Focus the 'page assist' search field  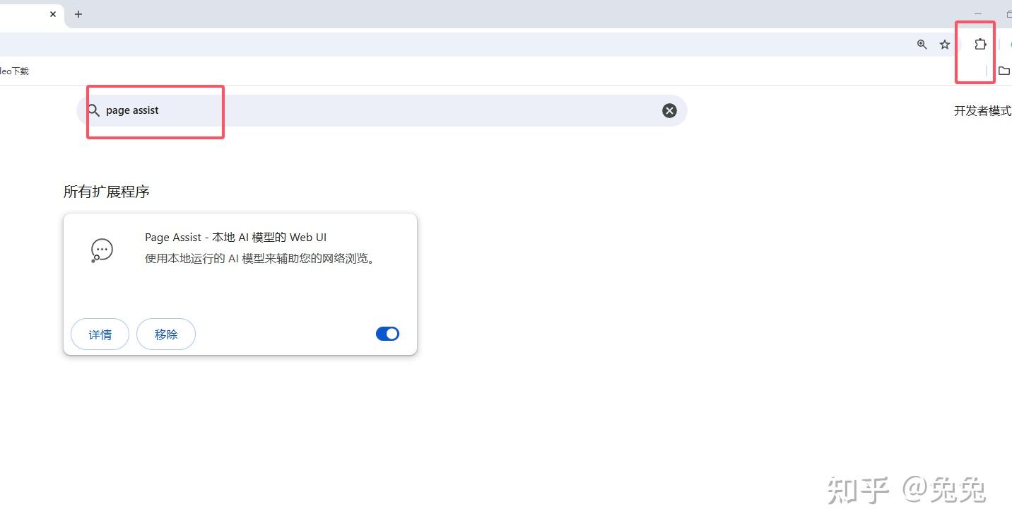[x=382, y=110]
